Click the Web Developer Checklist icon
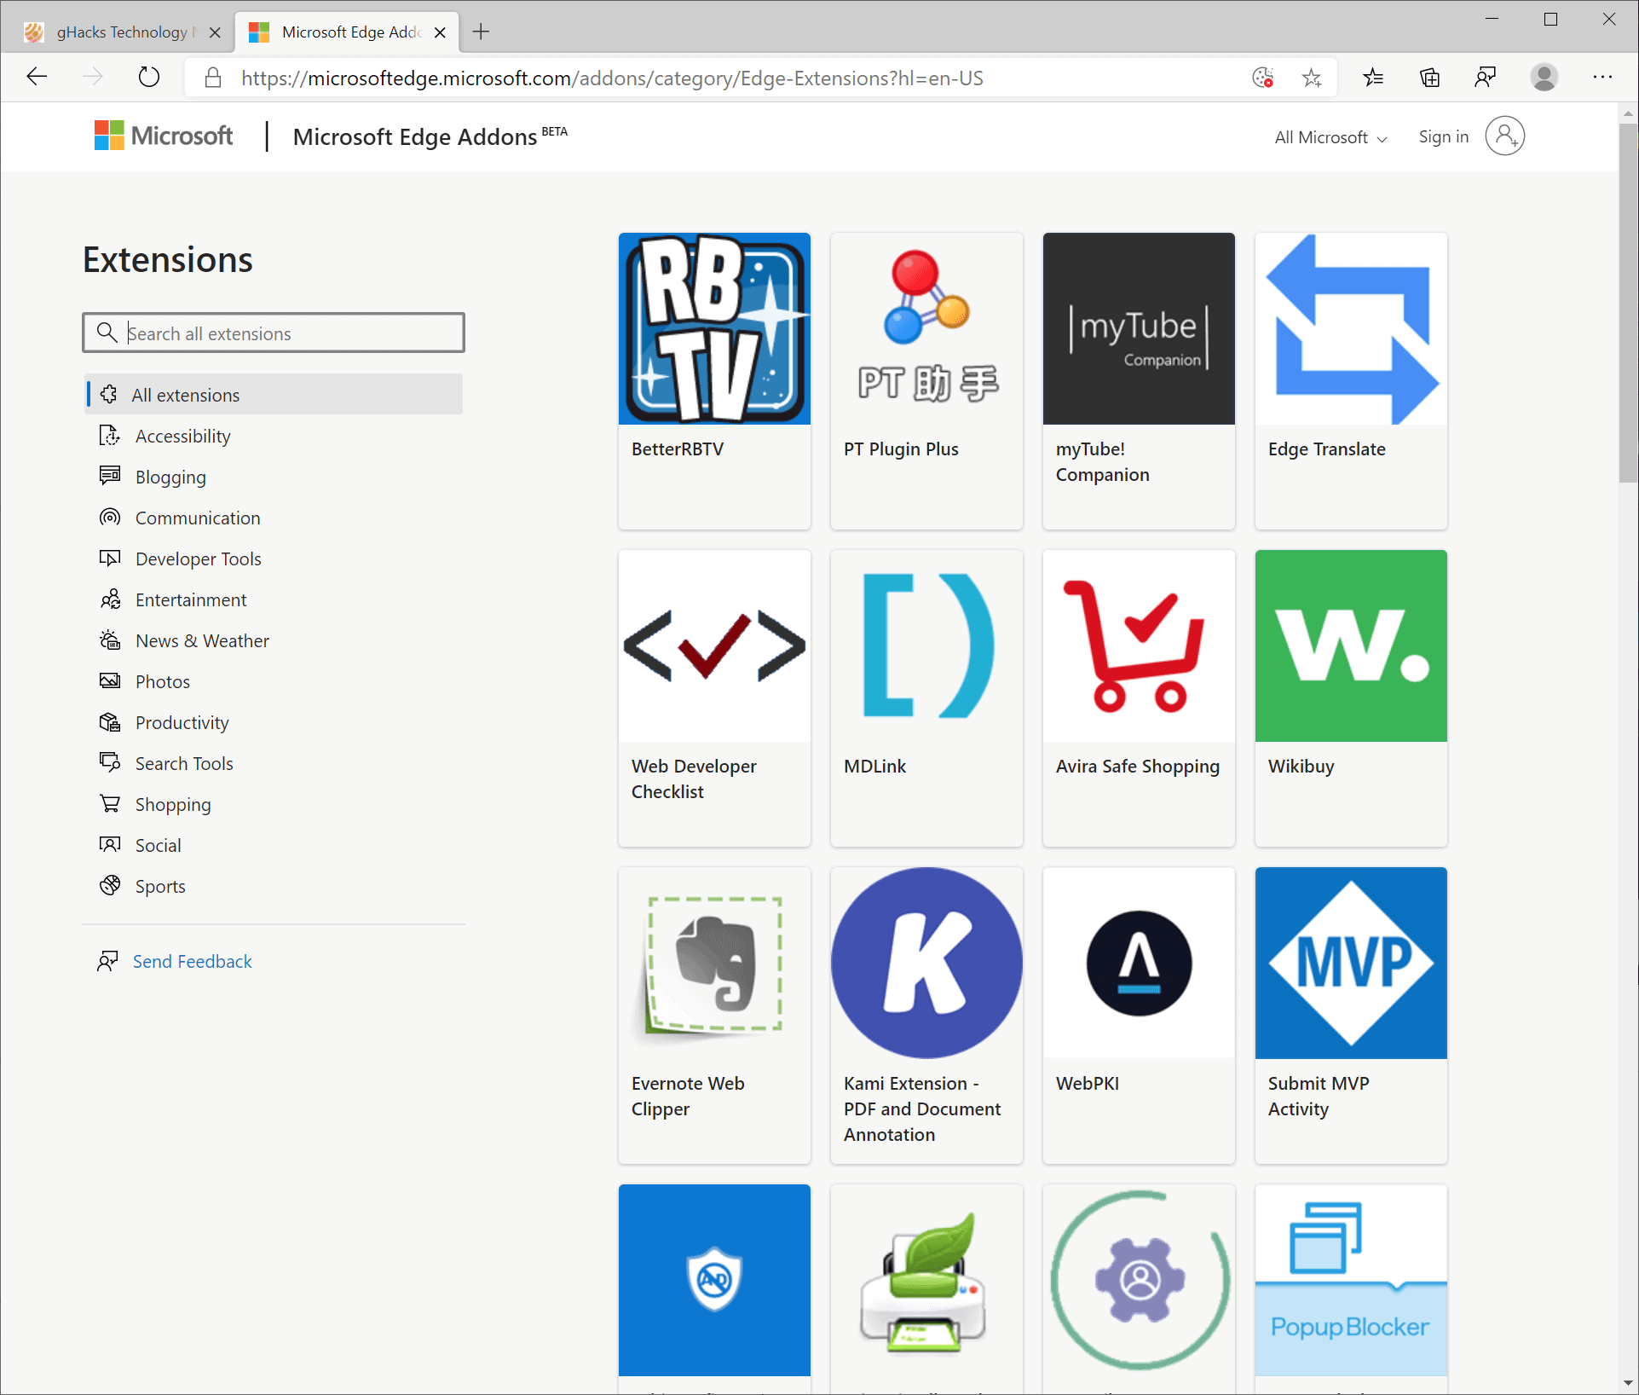This screenshot has width=1639, height=1395. click(x=713, y=645)
